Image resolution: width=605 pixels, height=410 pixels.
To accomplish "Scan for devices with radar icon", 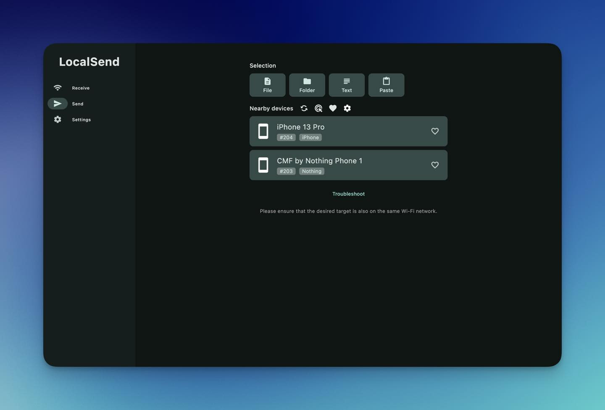I will [318, 108].
